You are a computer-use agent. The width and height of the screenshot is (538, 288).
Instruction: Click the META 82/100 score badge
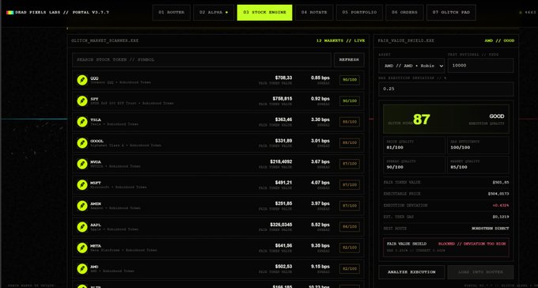pos(350,248)
